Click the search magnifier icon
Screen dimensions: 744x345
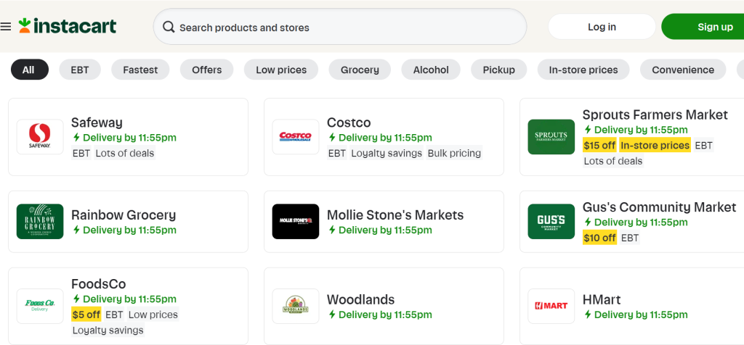pos(169,27)
